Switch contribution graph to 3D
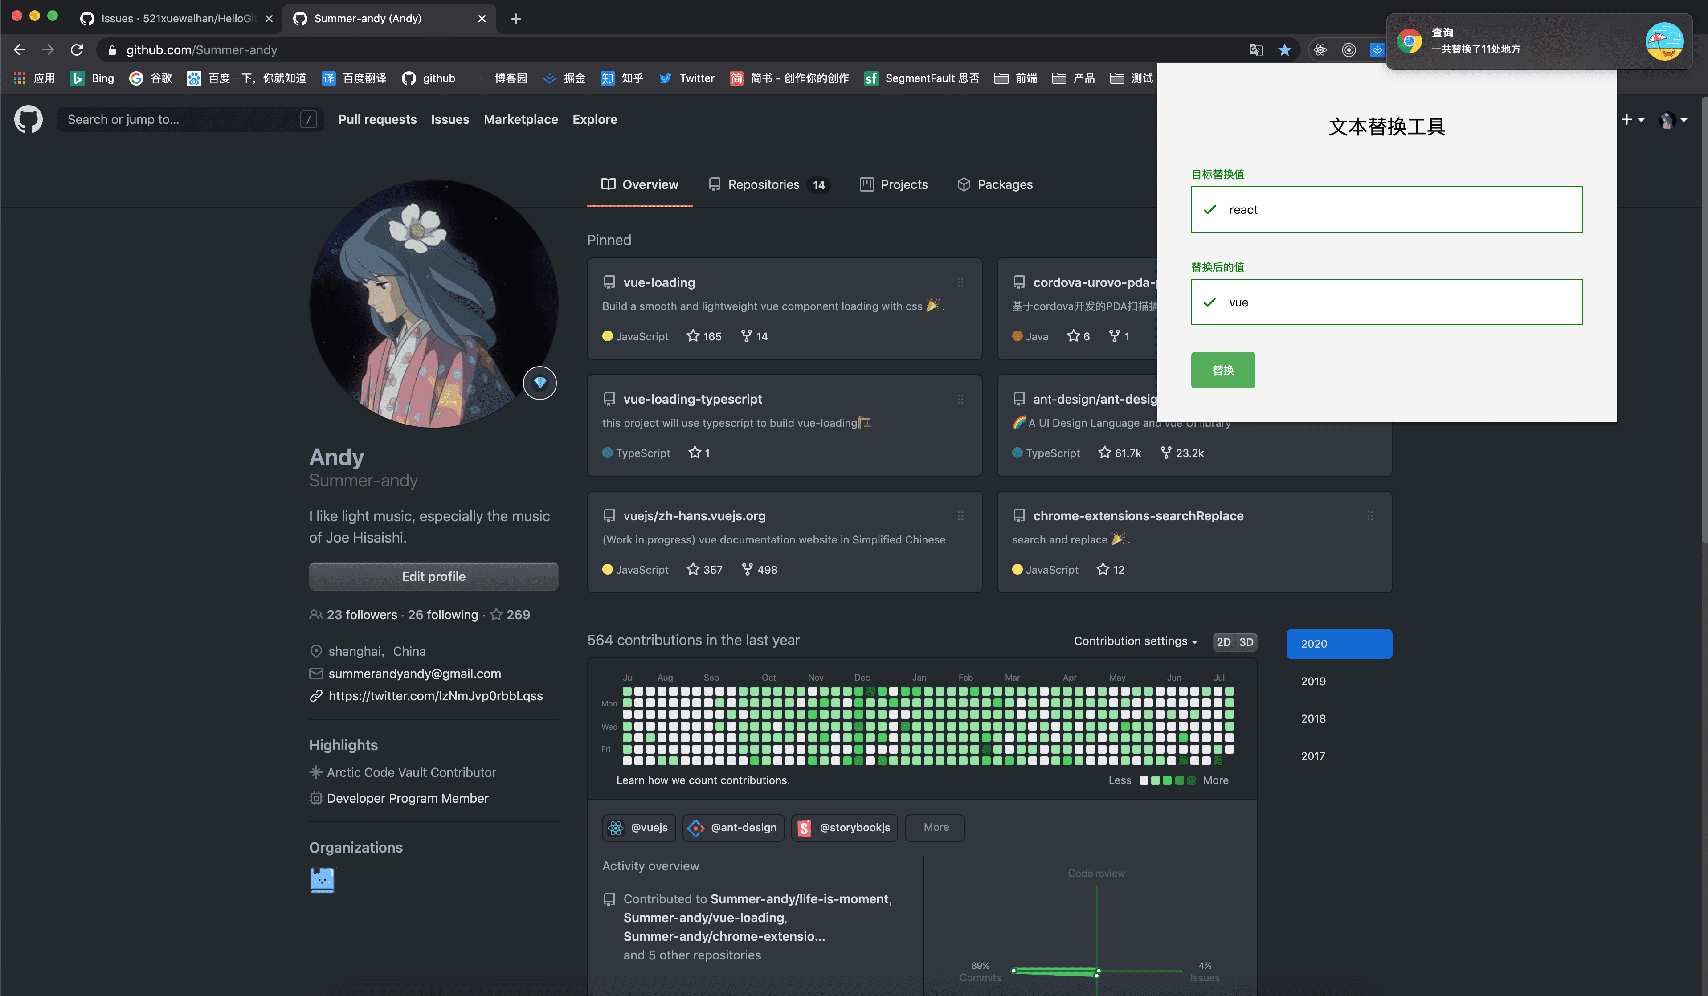1708x996 pixels. click(x=1246, y=641)
